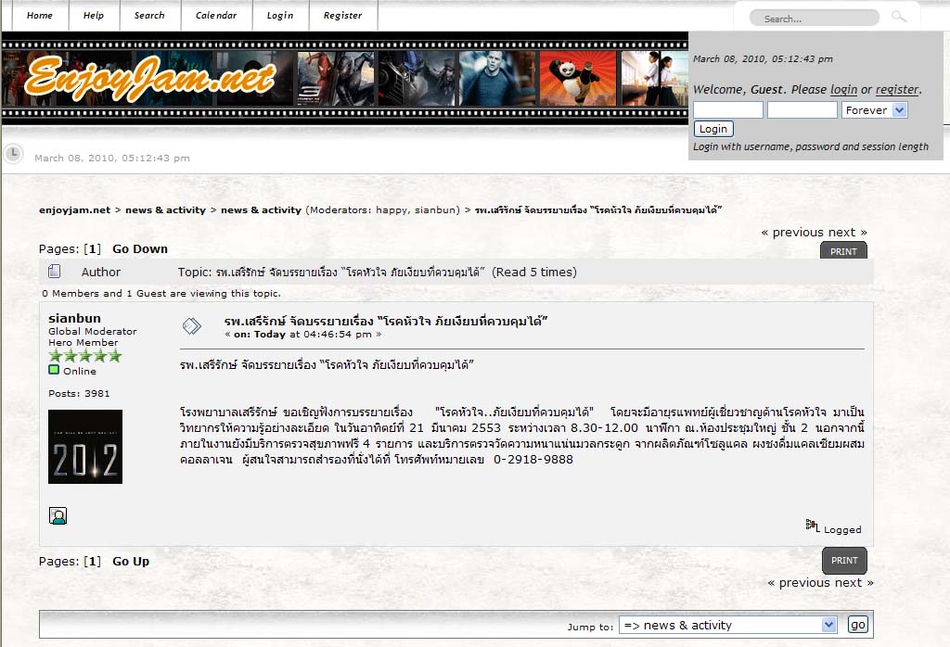
Task: Open news & activity breadcrumb beside Moderators
Action: coord(261,210)
